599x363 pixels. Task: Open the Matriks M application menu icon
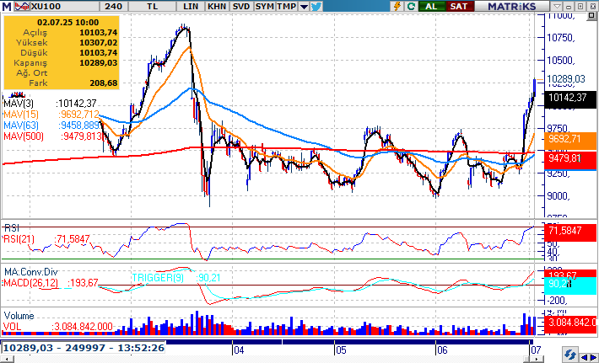pyautogui.click(x=6, y=6)
